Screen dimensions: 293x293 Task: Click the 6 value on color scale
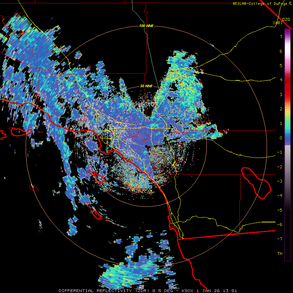[281, 51]
